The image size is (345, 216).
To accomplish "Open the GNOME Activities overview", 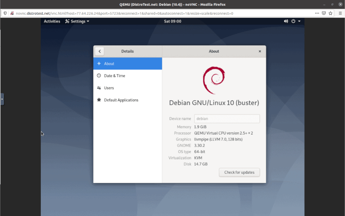I will [52, 21].
